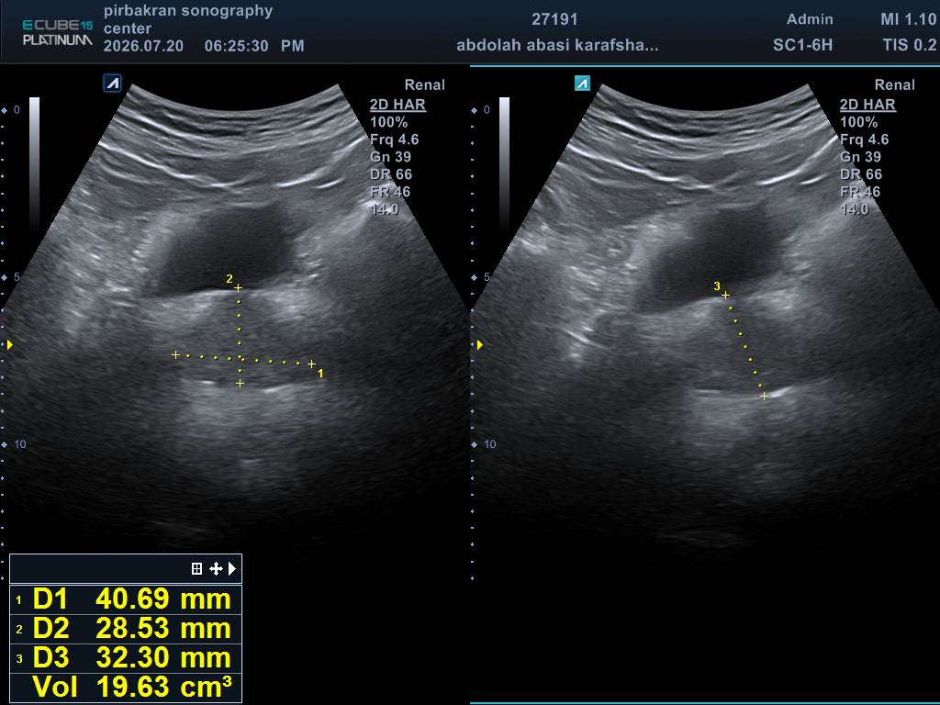The width and height of the screenshot is (940, 705).
Task: Select the yellow focus marker on left image
Action: pos(9,345)
